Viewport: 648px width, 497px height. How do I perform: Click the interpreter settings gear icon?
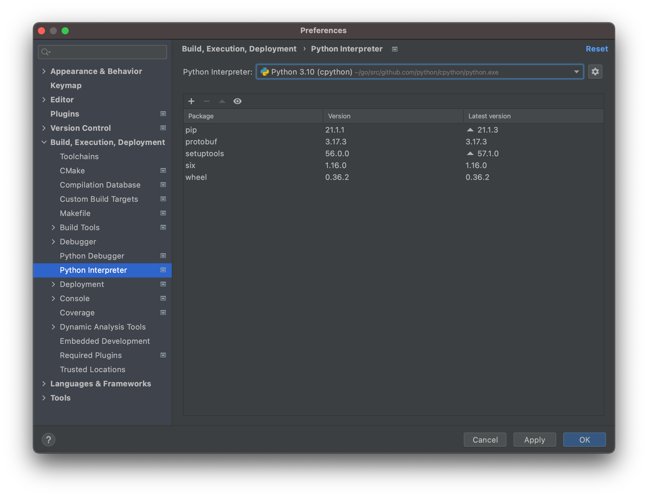click(x=595, y=72)
